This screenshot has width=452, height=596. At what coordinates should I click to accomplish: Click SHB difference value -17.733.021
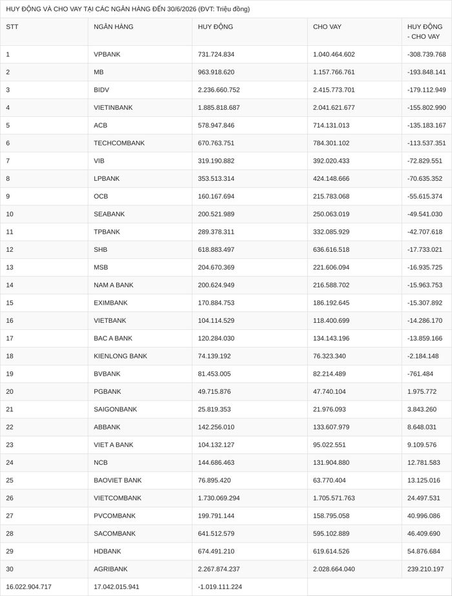click(x=425, y=250)
